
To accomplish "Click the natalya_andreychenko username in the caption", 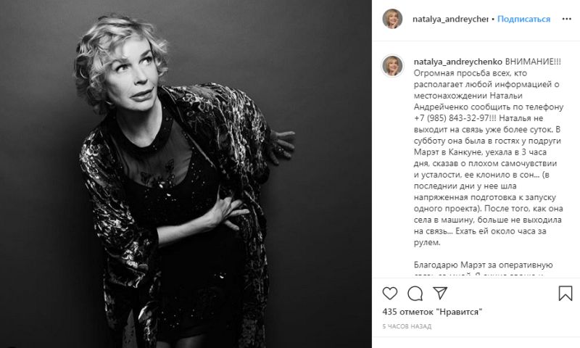I will point(458,62).
